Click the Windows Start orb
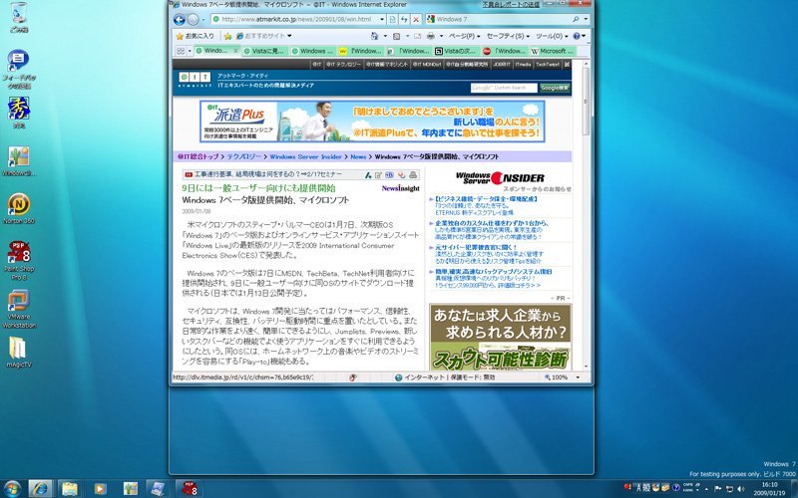 click(x=11, y=489)
